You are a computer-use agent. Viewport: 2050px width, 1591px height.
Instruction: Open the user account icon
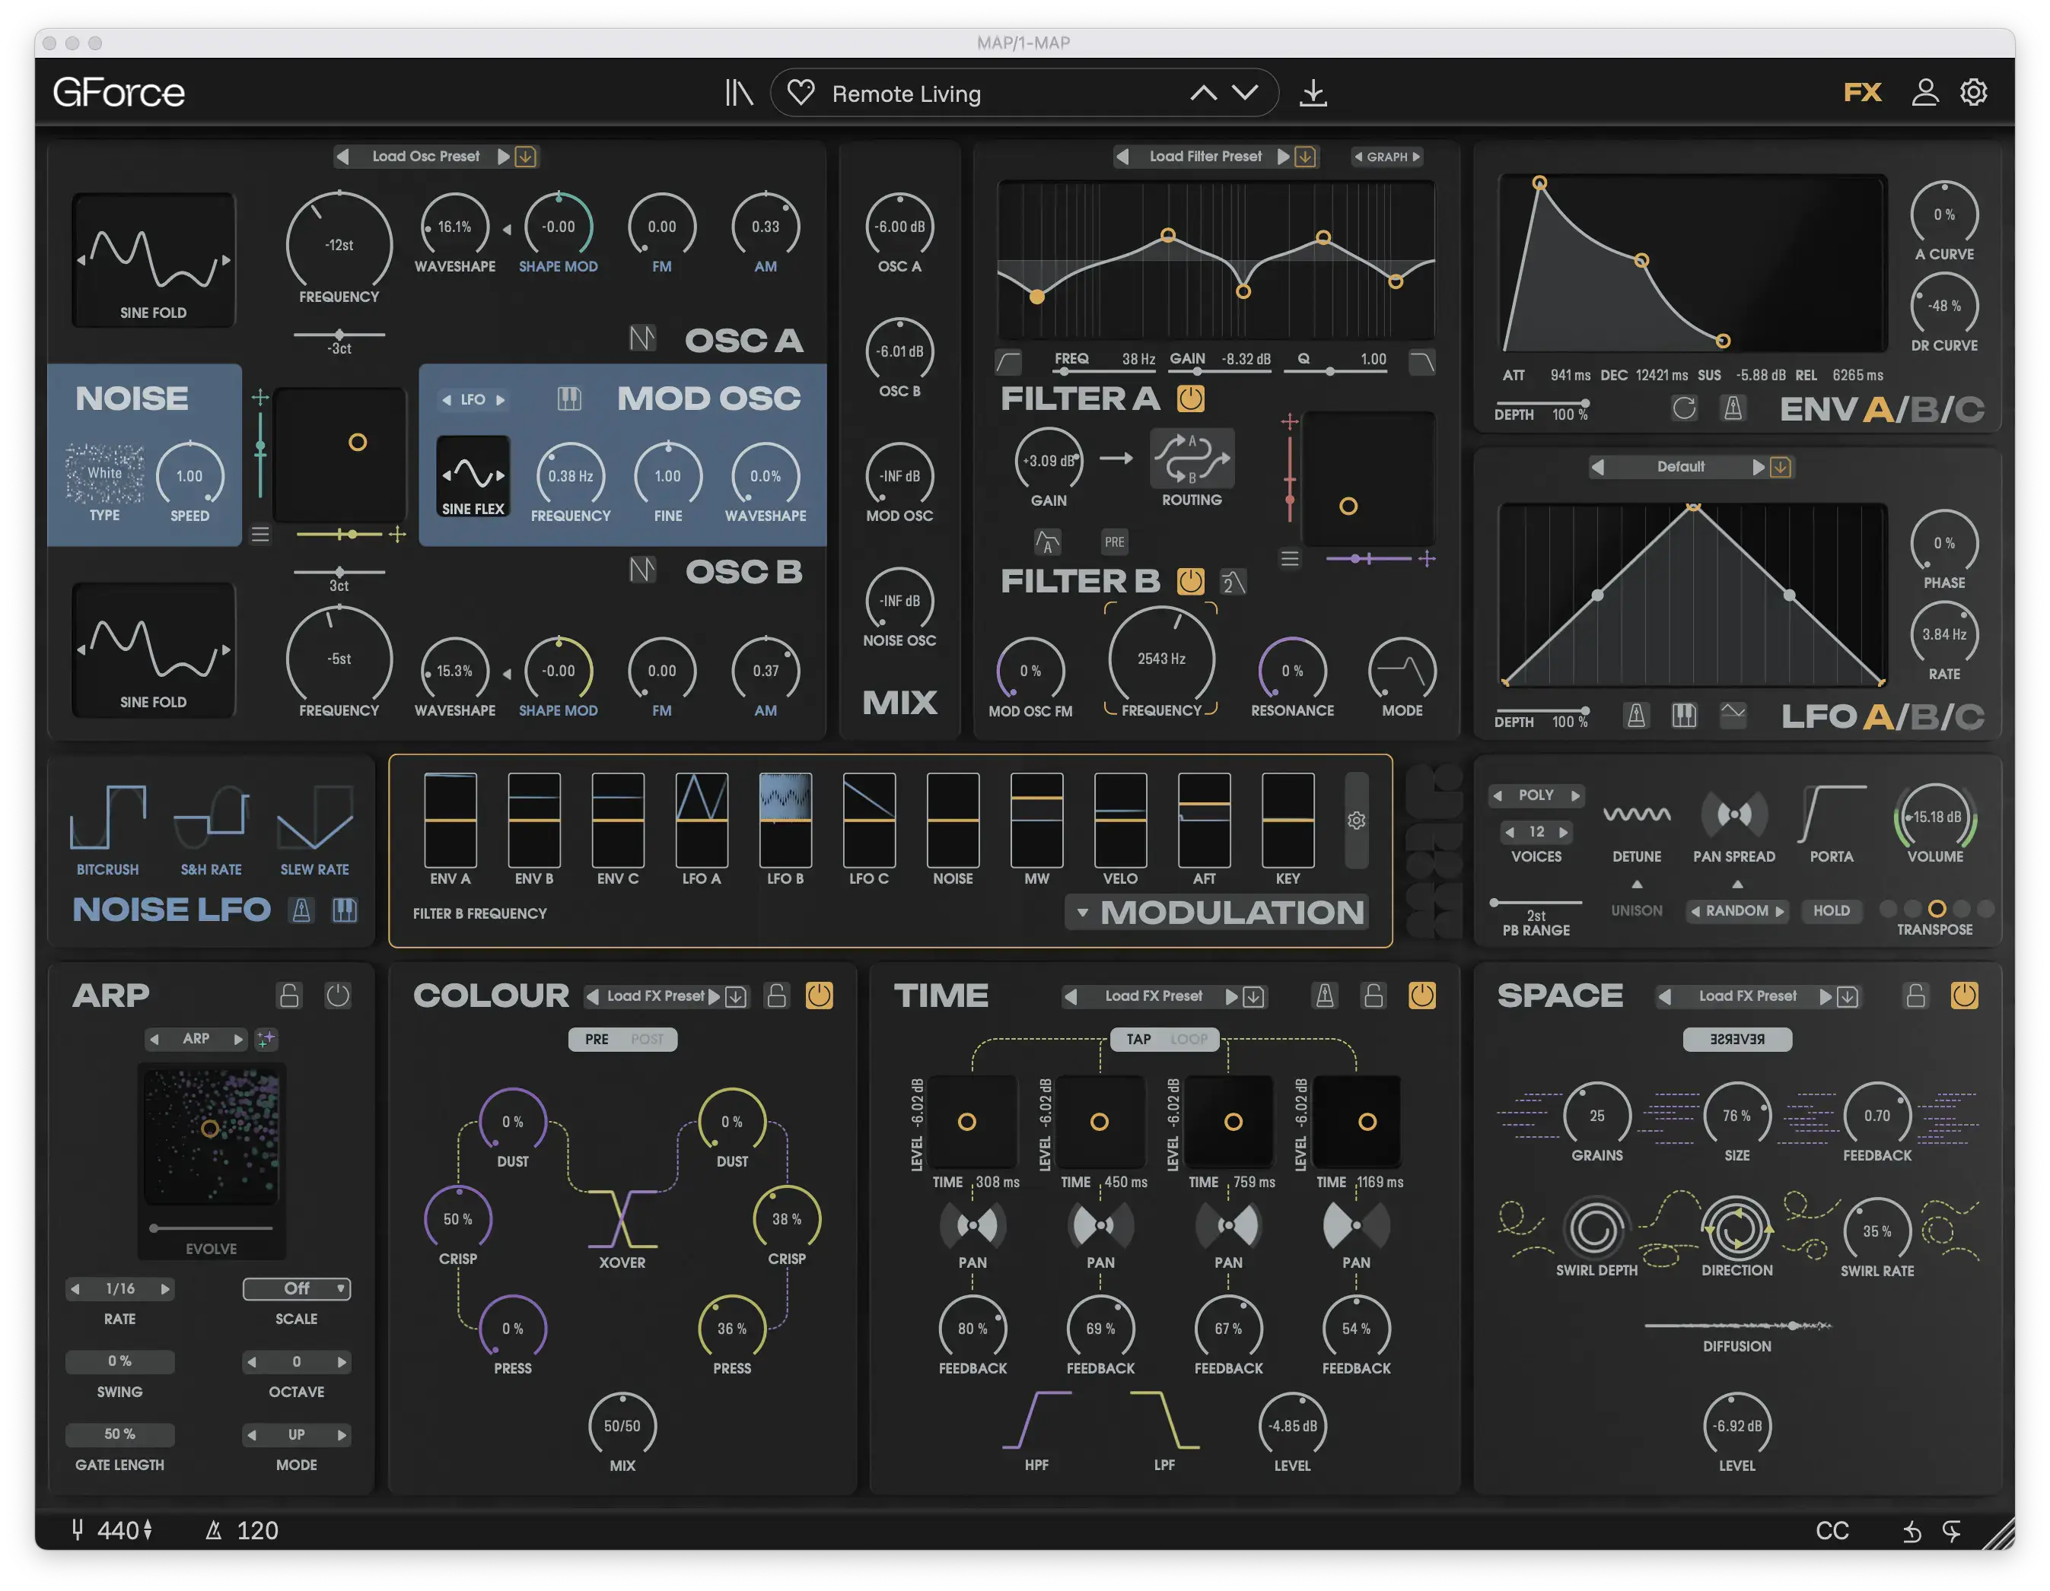click(x=1925, y=92)
